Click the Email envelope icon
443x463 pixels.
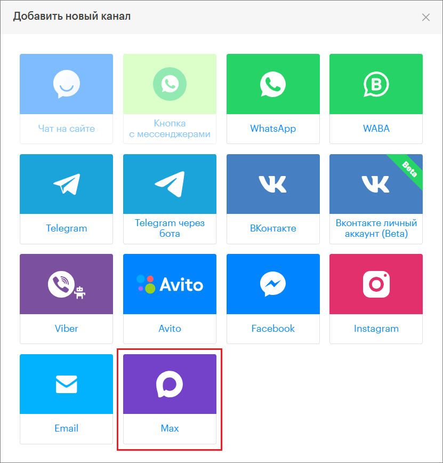pos(66,384)
